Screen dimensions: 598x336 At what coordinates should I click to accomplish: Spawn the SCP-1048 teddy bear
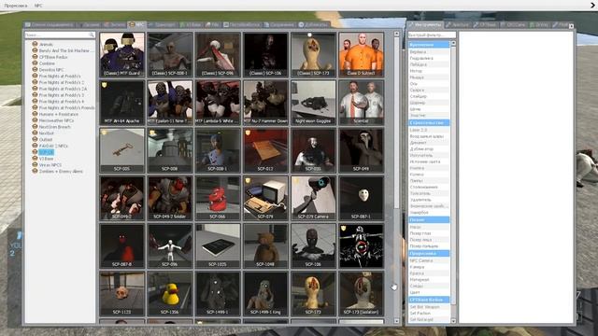(x=265, y=245)
